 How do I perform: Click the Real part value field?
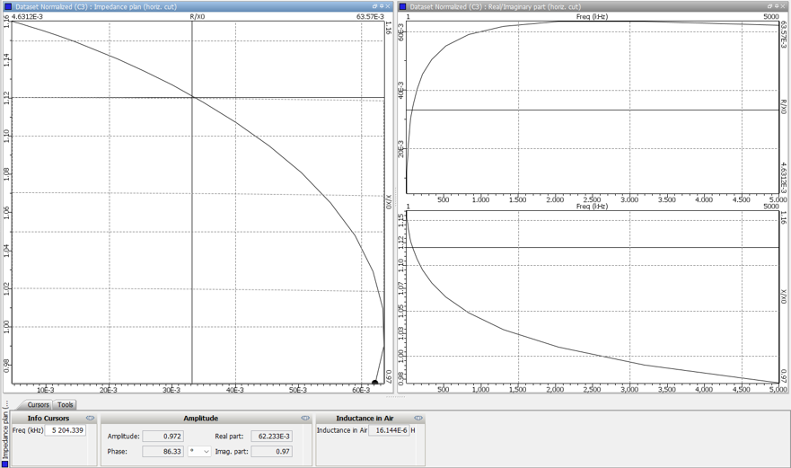(271, 437)
